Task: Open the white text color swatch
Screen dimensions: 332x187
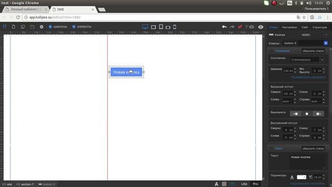Action: [x=301, y=177]
